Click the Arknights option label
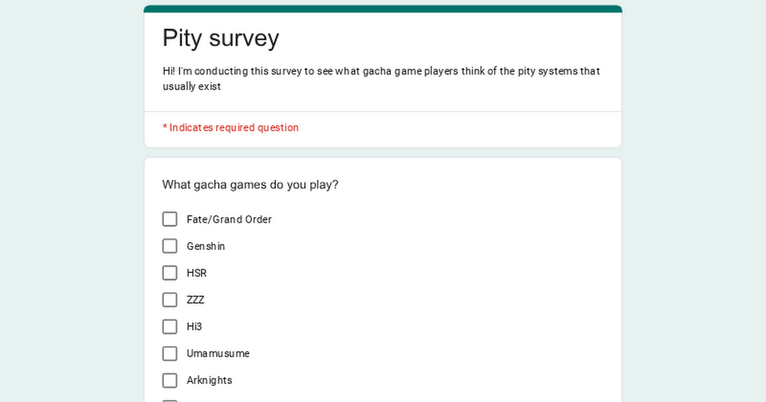This screenshot has height=402, width=766. [x=209, y=380]
